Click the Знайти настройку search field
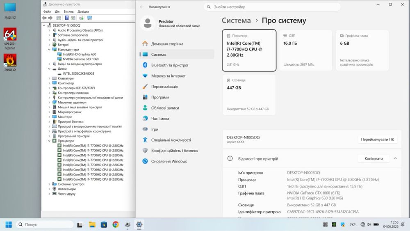The height and width of the screenshot is (231, 410). (272, 7)
